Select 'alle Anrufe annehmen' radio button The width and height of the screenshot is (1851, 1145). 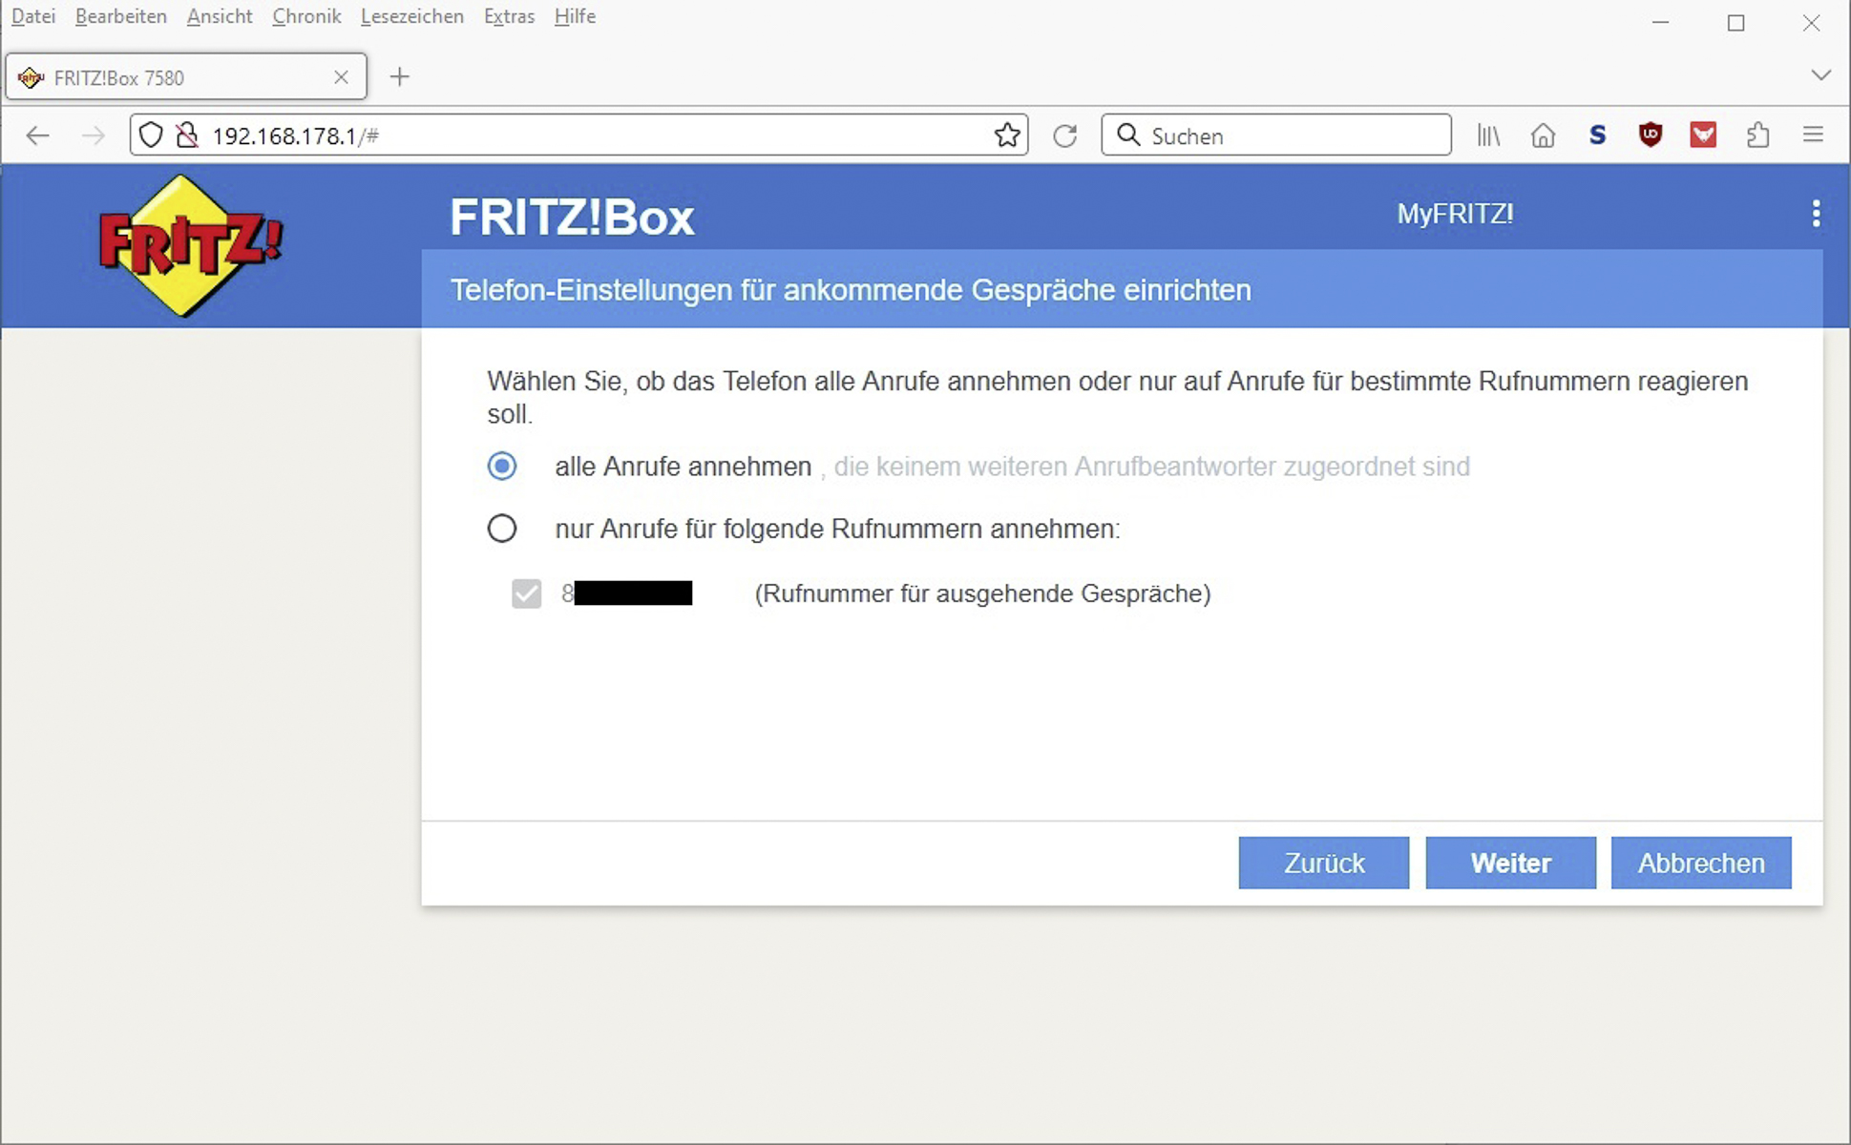point(502,466)
